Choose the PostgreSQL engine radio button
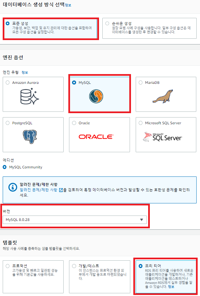The height and width of the screenshot is (296, 200). click(x=7, y=123)
